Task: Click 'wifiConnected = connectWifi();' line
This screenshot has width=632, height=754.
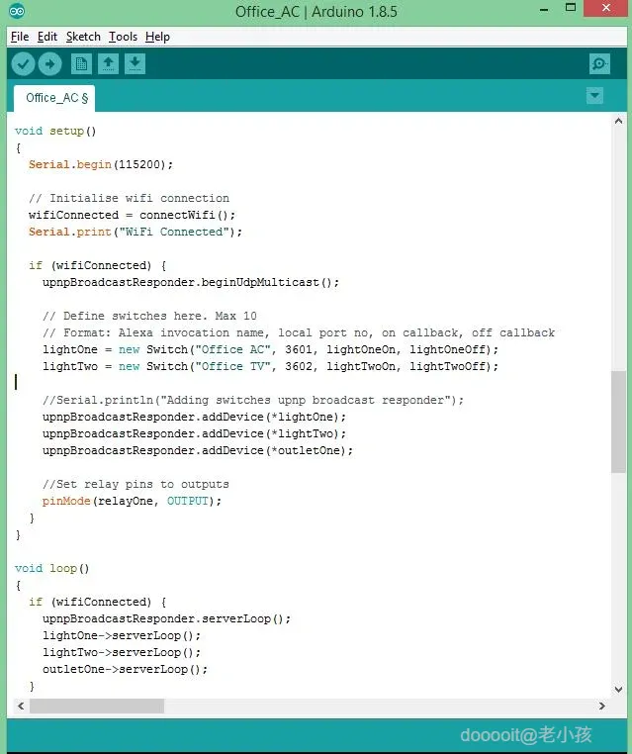Action: pos(132,215)
